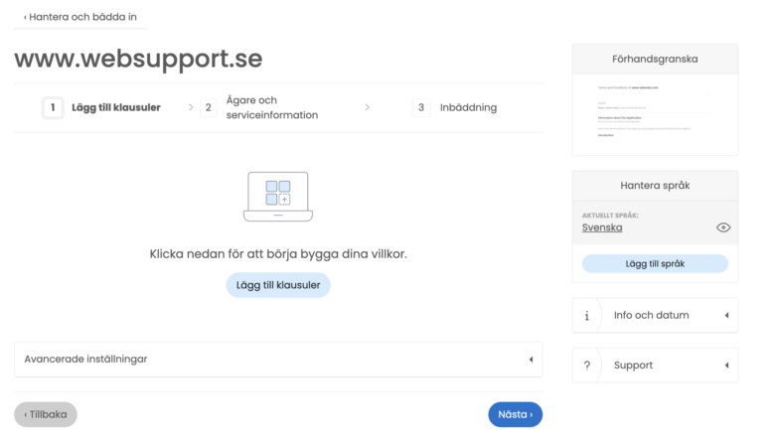778x445 pixels.
Task: Toggle the eye icon beside Svenska
Action: tap(723, 227)
